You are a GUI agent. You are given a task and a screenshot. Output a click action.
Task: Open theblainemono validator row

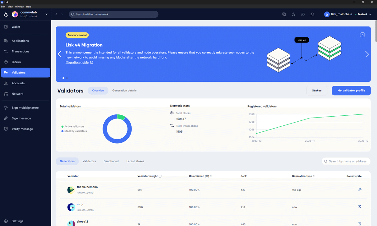point(213,190)
